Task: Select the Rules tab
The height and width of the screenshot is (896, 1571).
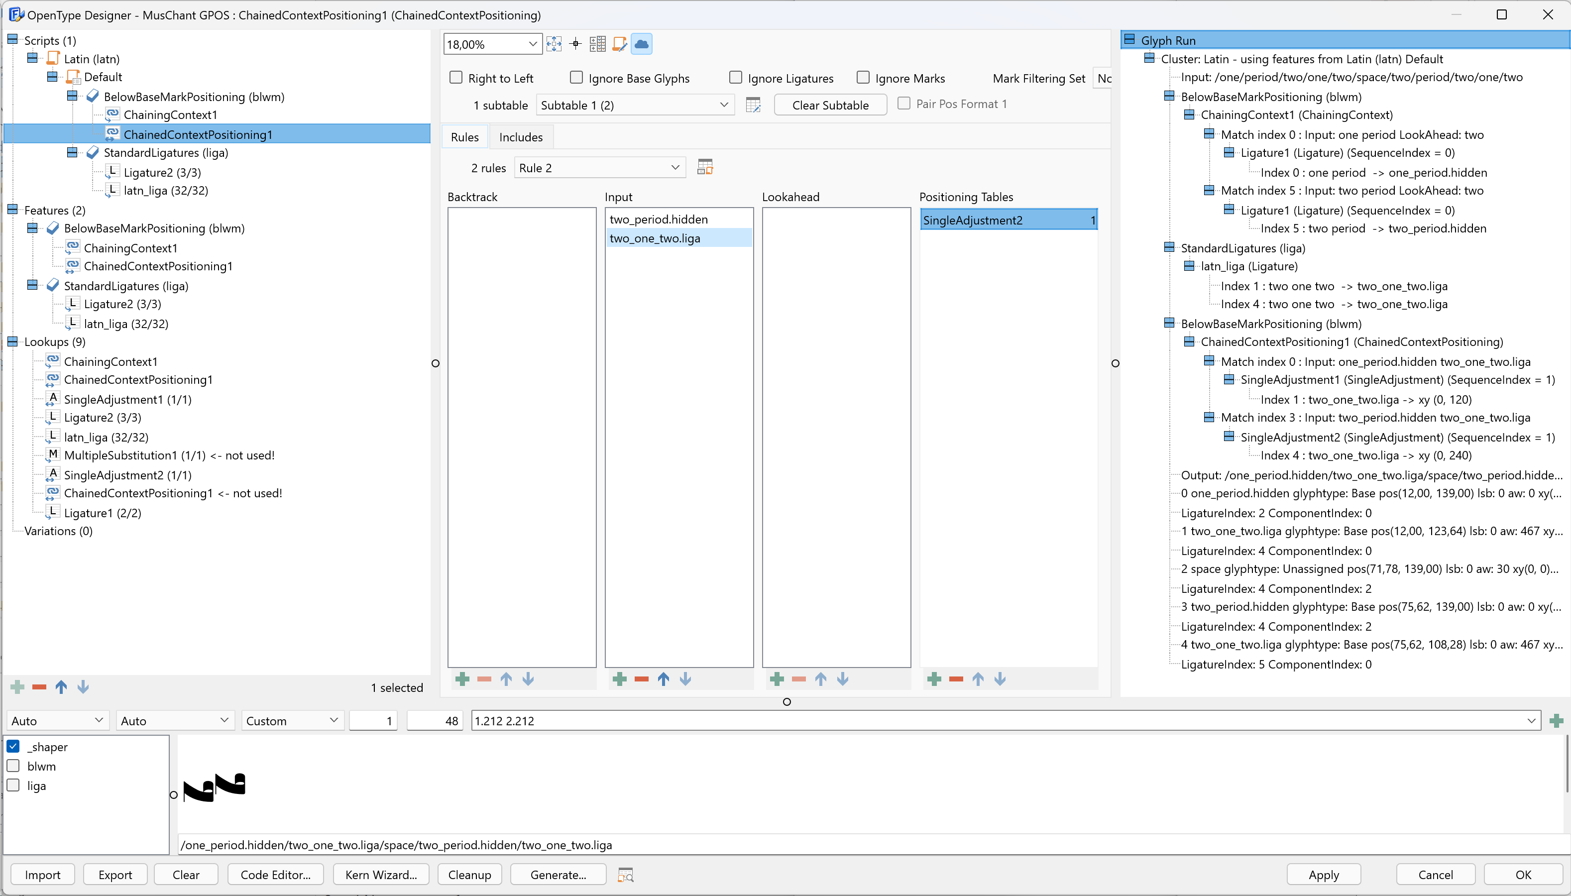Action: (x=464, y=137)
